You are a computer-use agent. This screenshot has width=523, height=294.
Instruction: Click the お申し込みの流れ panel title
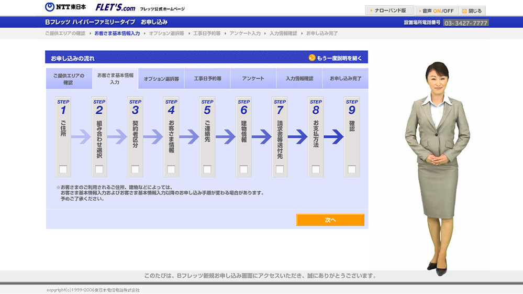73,58
